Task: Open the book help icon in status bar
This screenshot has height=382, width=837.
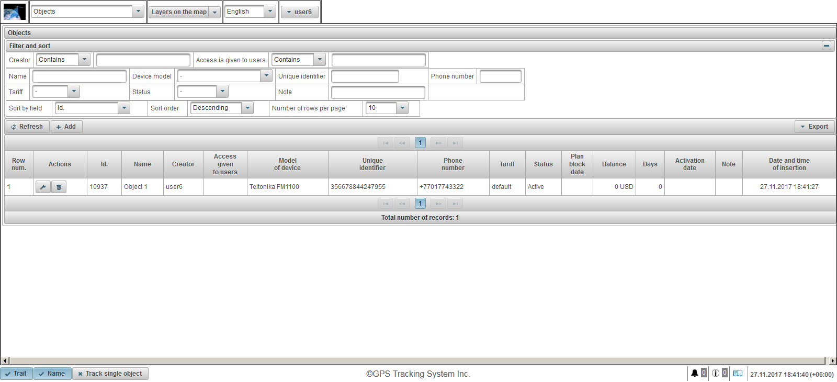Action: point(738,373)
